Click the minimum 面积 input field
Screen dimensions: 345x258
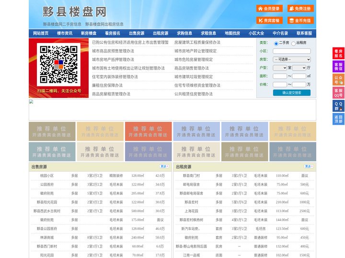point(280,76)
